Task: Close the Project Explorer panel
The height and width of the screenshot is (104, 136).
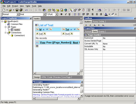Action: (31, 18)
